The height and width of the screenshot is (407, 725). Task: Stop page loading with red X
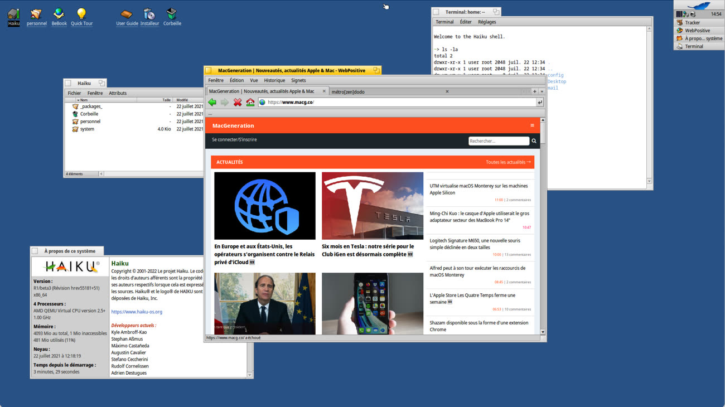(x=238, y=102)
